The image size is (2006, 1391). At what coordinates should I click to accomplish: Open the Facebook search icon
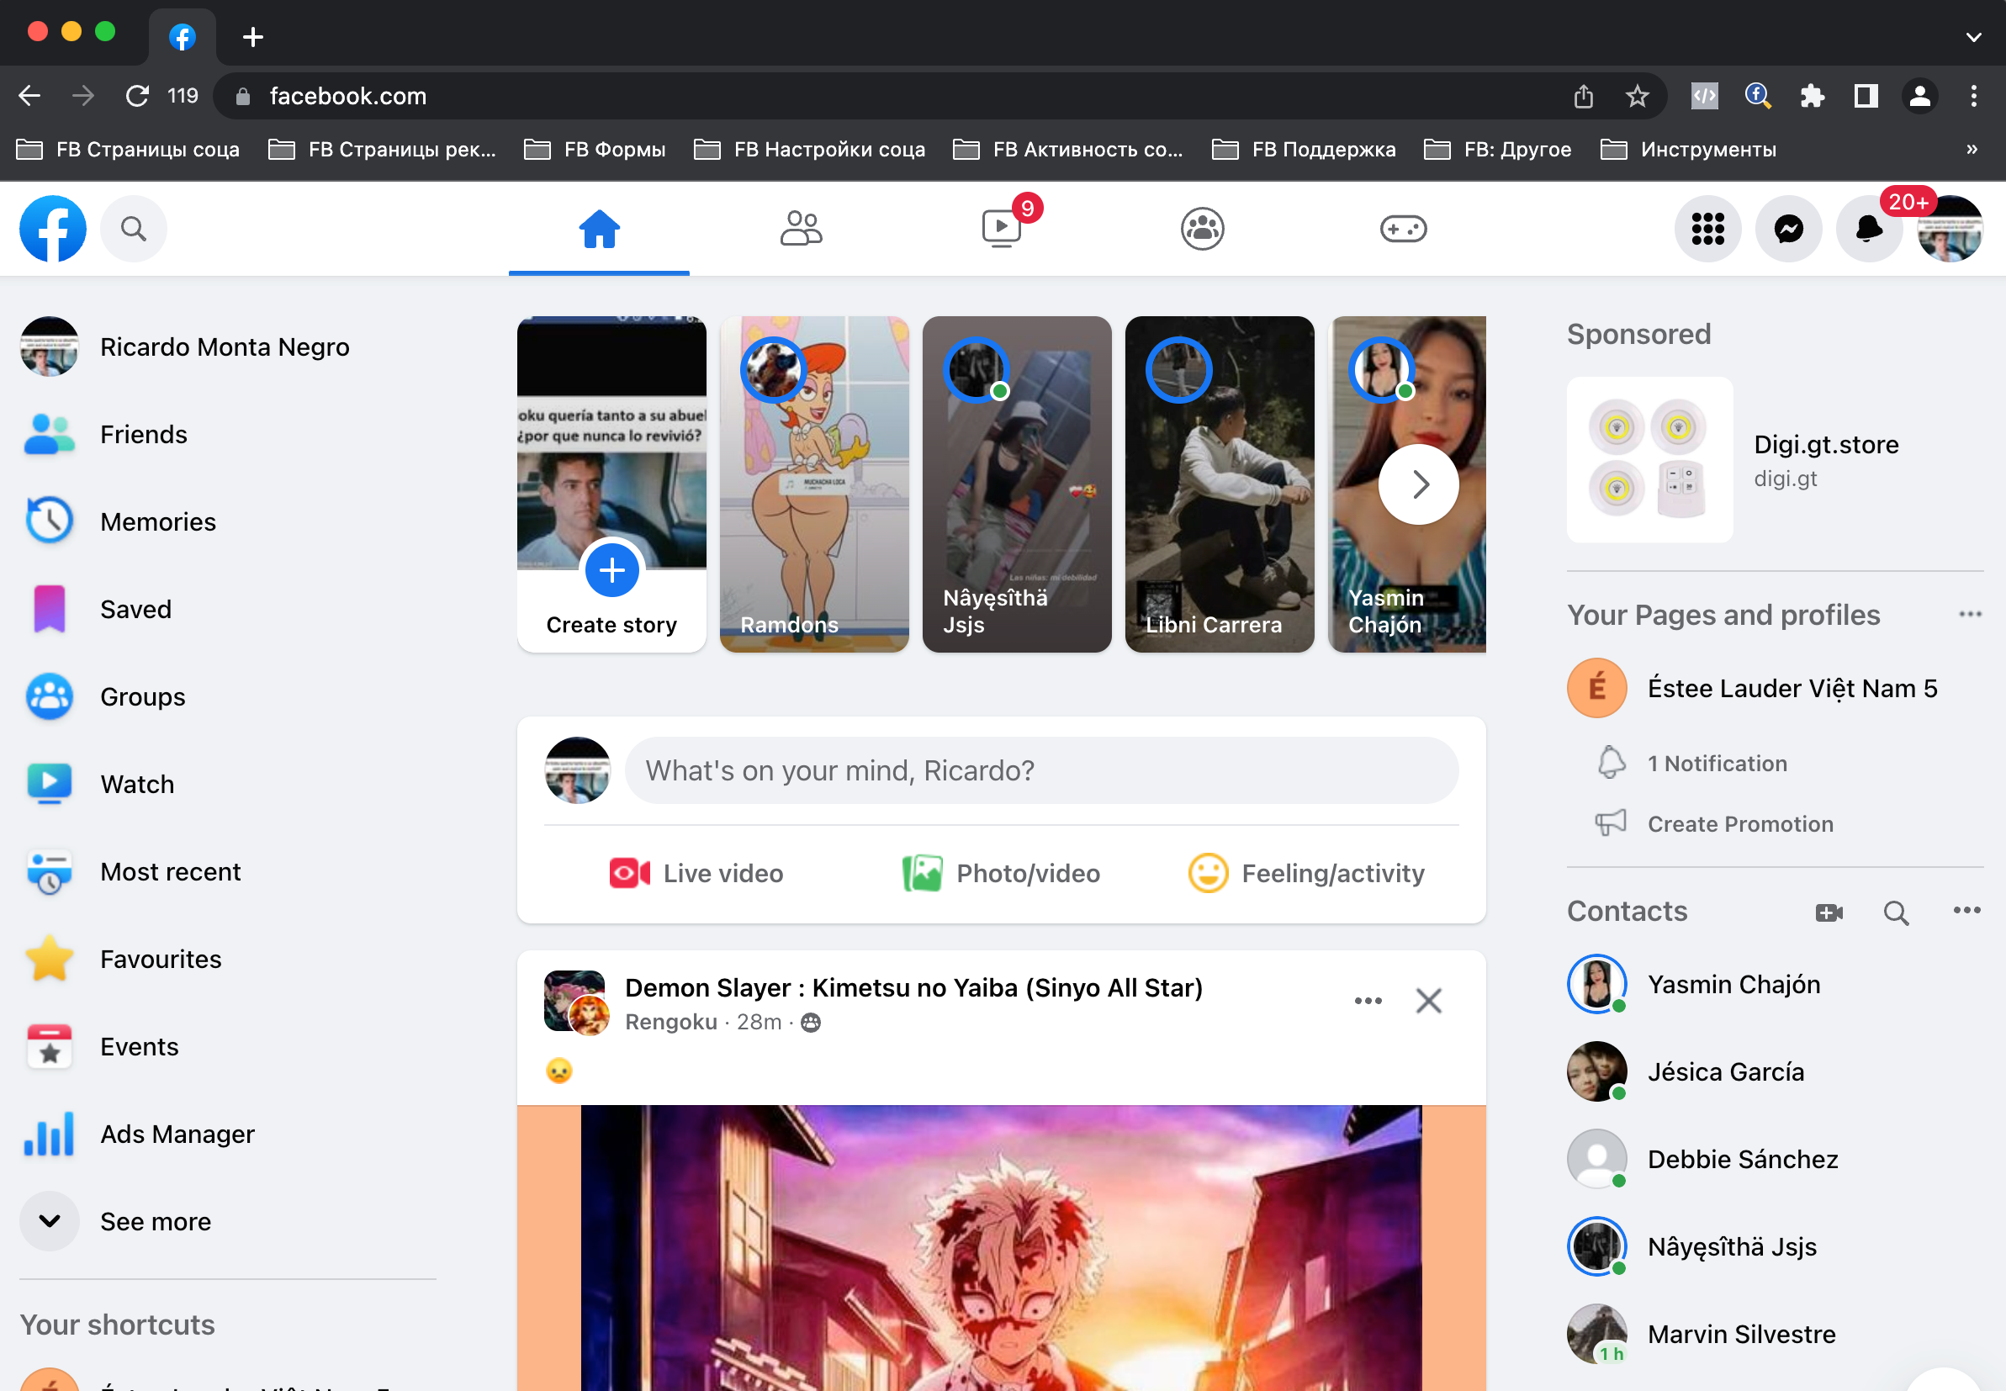tap(134, 229)
